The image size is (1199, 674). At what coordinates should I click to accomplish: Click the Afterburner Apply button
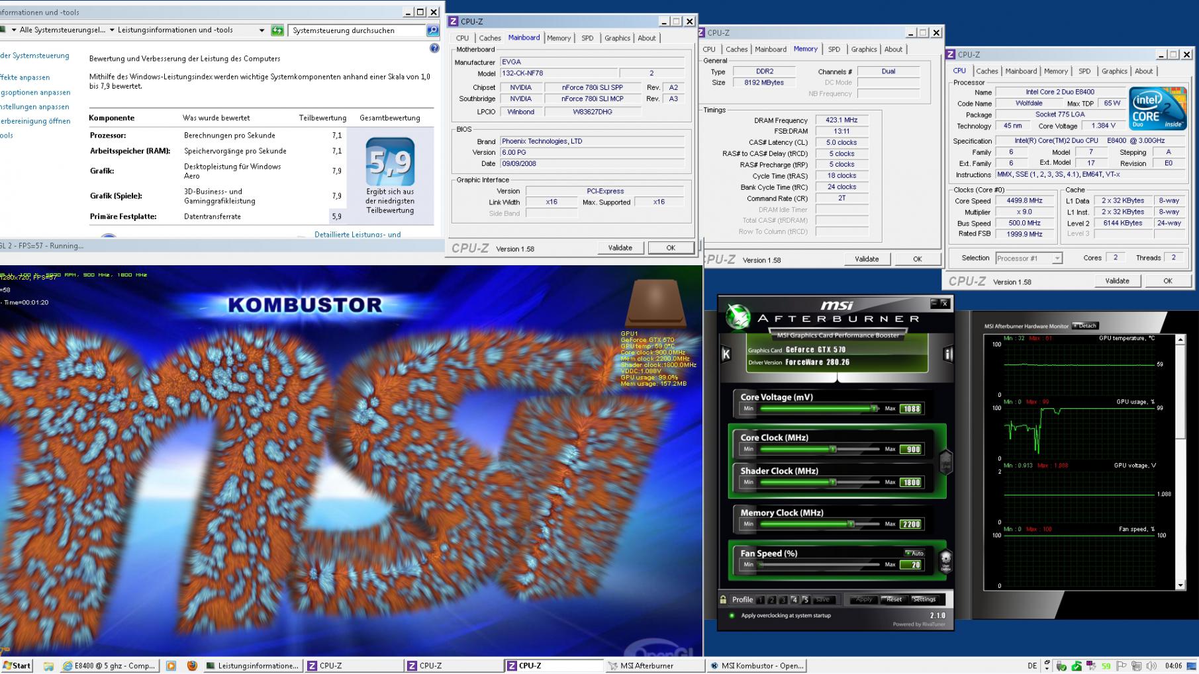pos(864,599)
